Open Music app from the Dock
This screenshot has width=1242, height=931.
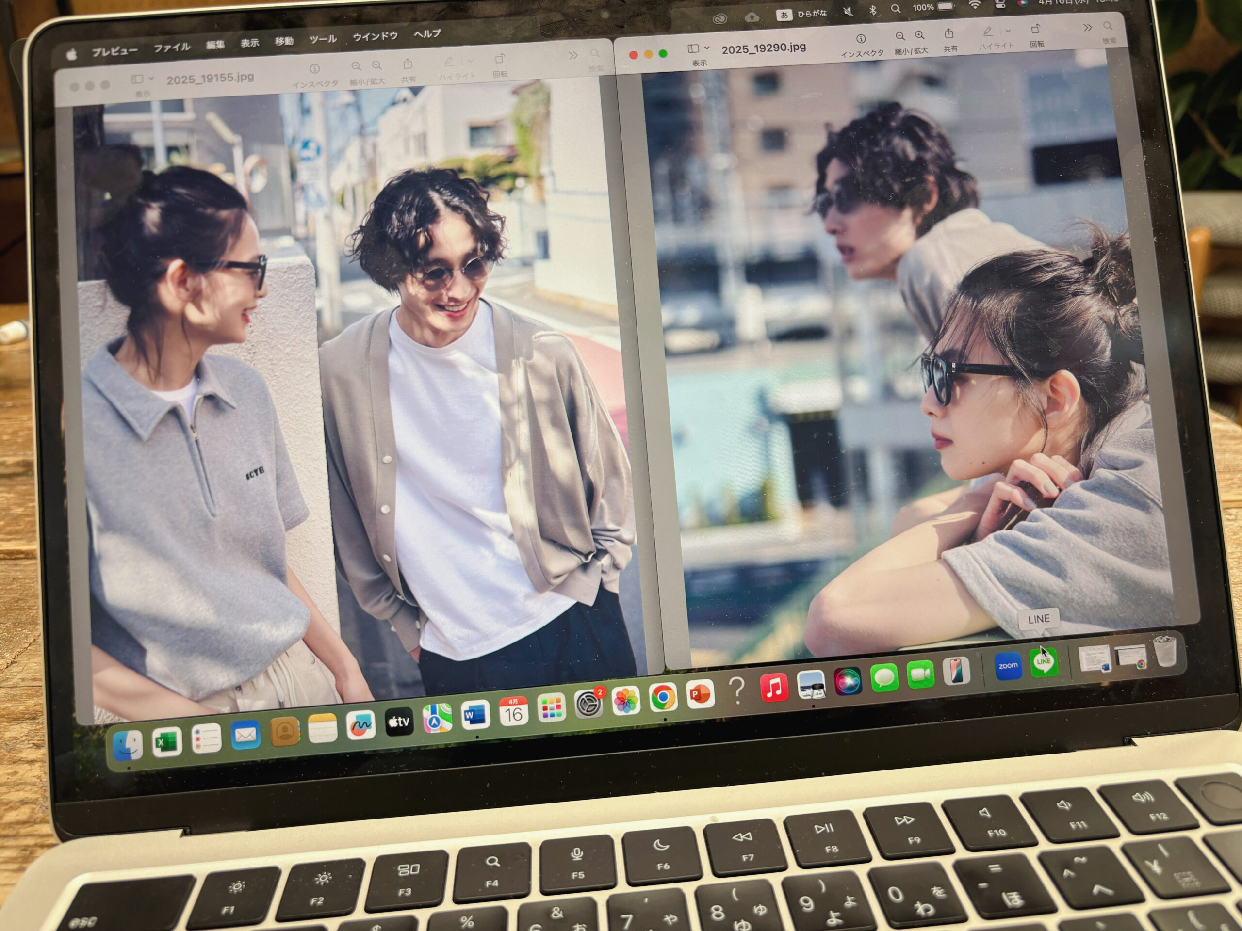(x=774, y=688)
